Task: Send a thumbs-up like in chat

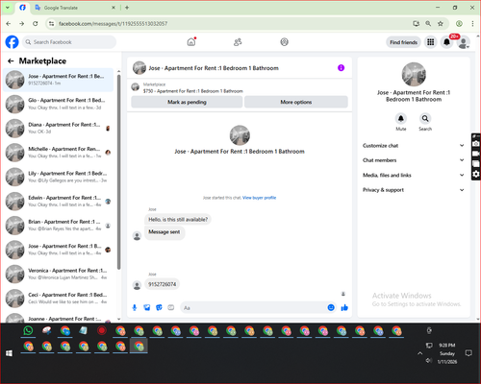Action: (344, 307)
